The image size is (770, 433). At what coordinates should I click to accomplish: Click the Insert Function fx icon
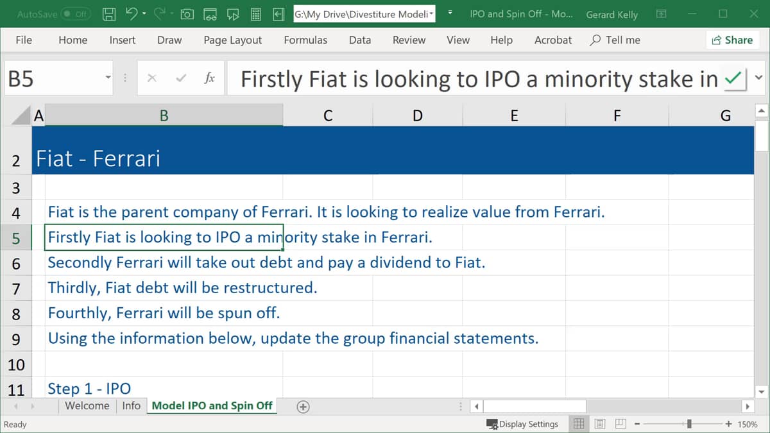tap(209, 78)
